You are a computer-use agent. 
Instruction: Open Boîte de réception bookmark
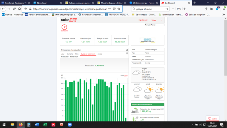tap(197, 15)
